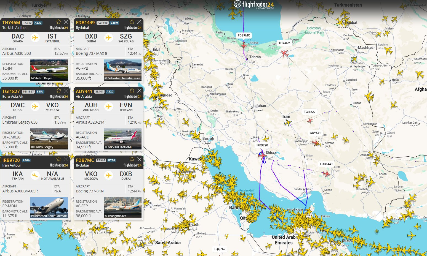
Task: Open the Turkish Airlines A330 aircraft photo
Action: (x=49, y=70)
